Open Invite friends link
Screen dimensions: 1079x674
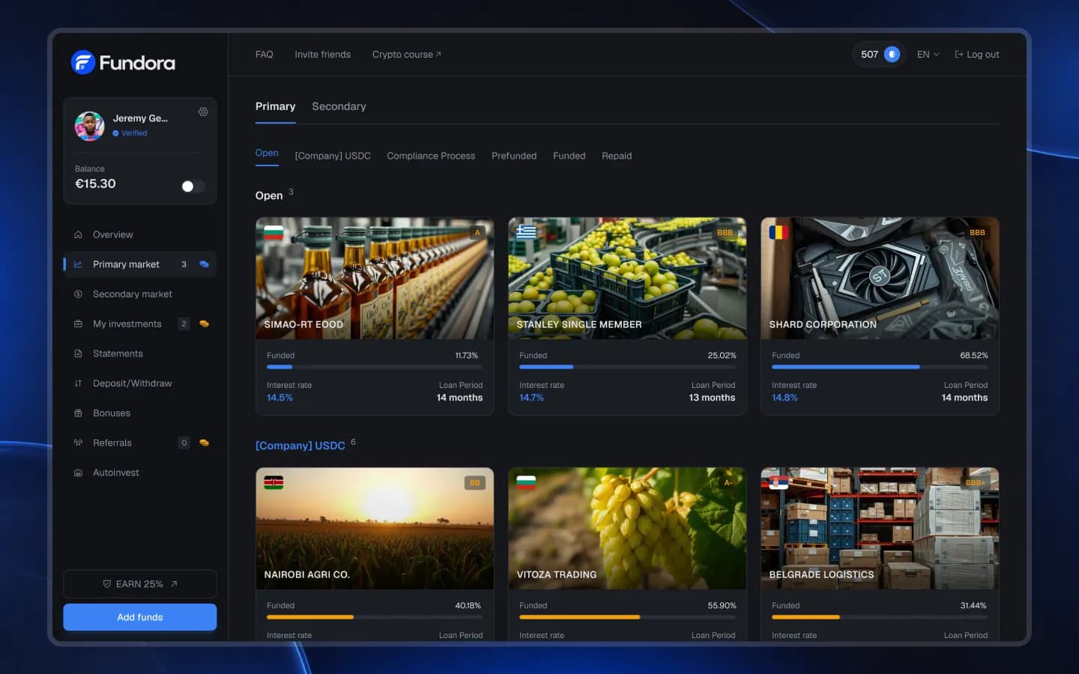pyautogui.click(x=322, y=54)
